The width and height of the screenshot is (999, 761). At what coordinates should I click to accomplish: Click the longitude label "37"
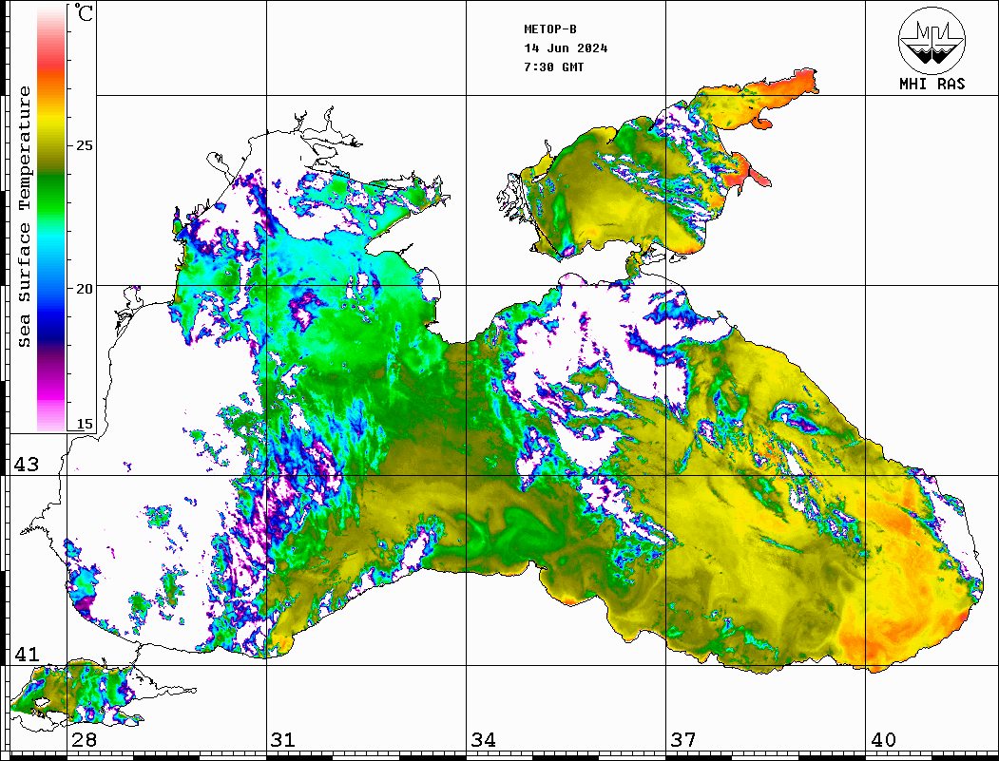coord(683,739)
